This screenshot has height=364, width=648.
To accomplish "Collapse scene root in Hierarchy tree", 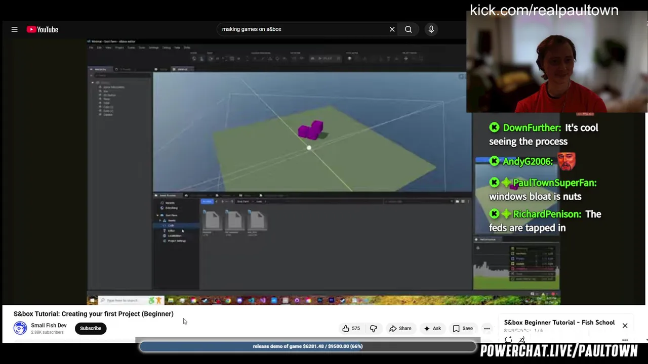I will (x=93, y=82).
